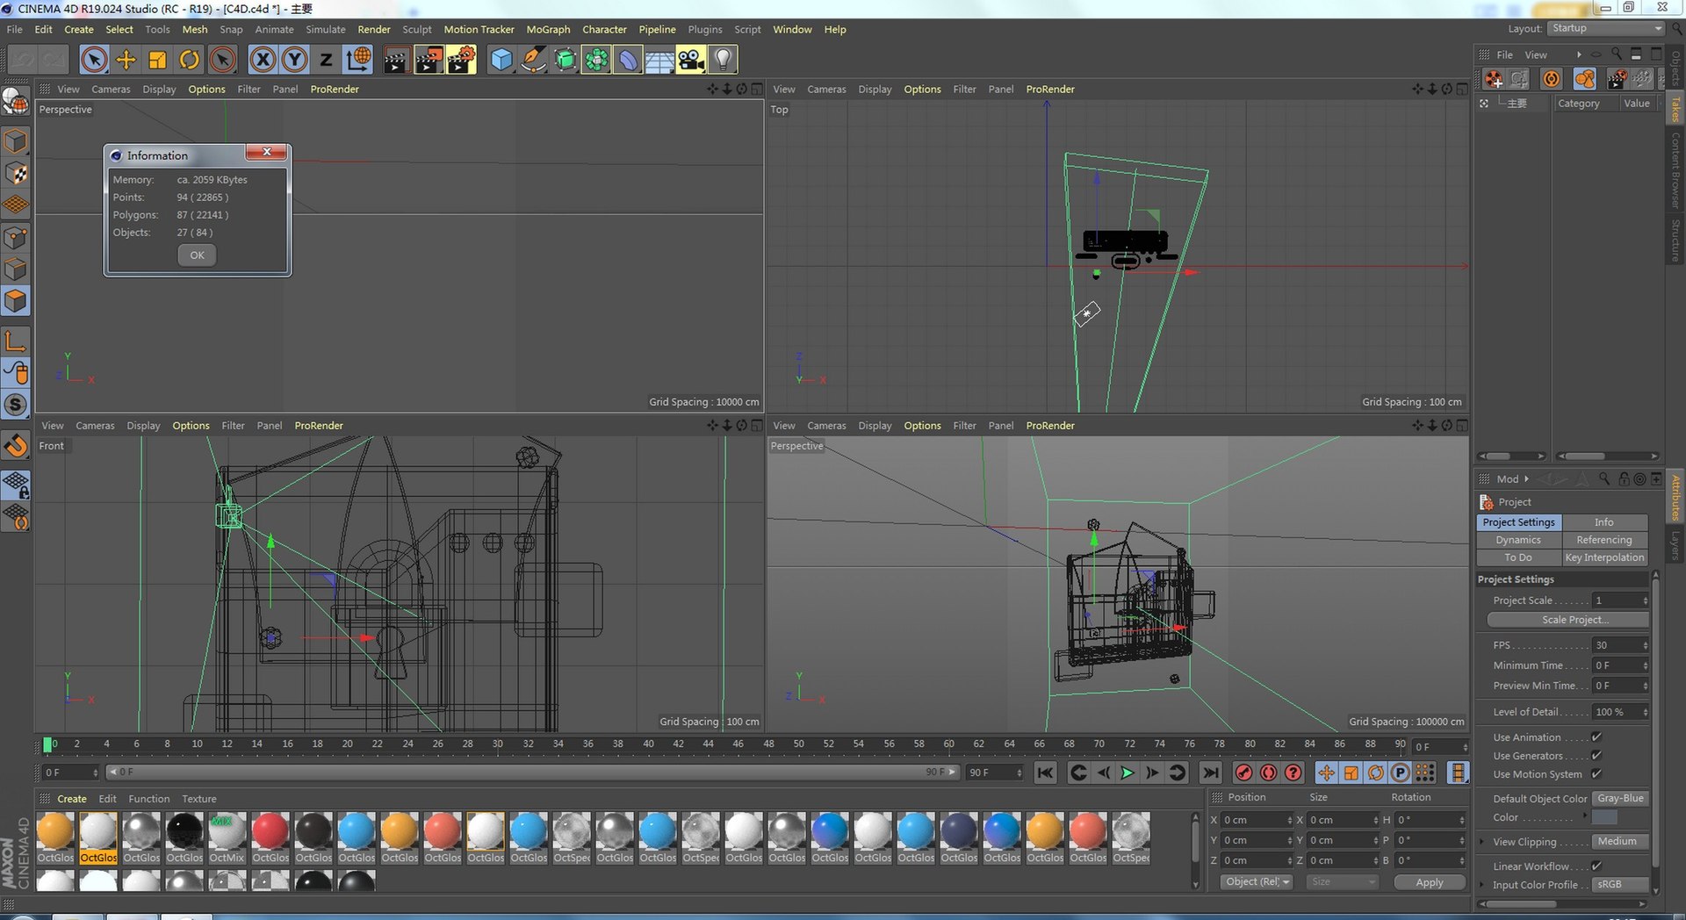
Task: Toggle Parameter keyframe recording P icon
Action: coord(1401,773)
